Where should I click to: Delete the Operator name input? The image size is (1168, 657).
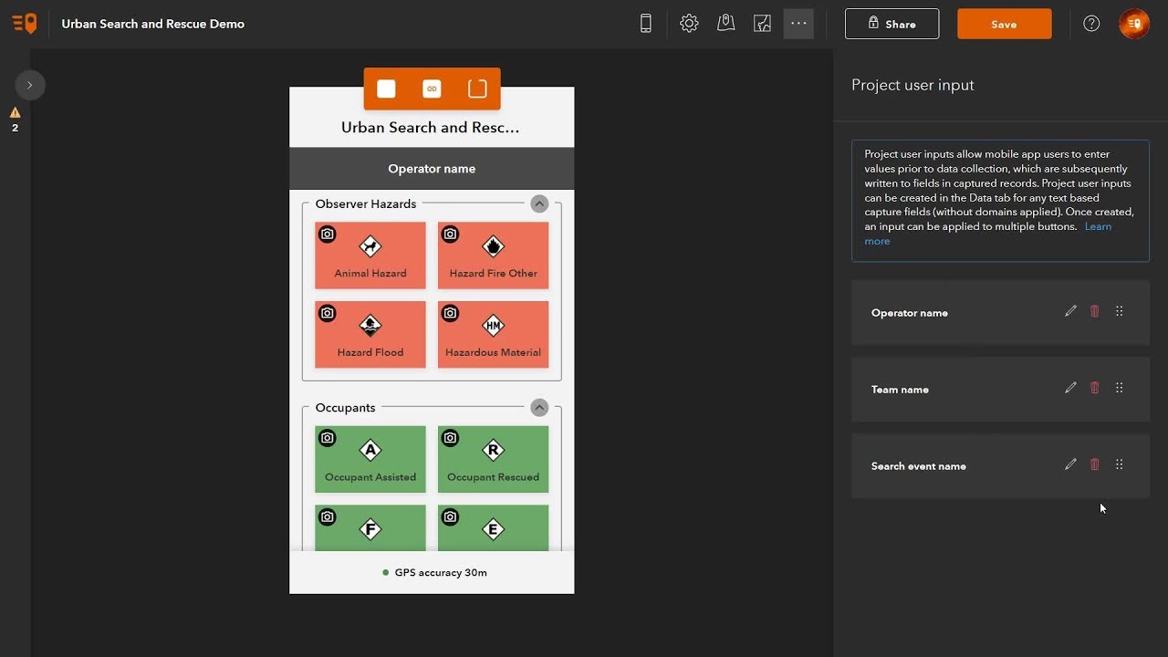point(1095,311)
